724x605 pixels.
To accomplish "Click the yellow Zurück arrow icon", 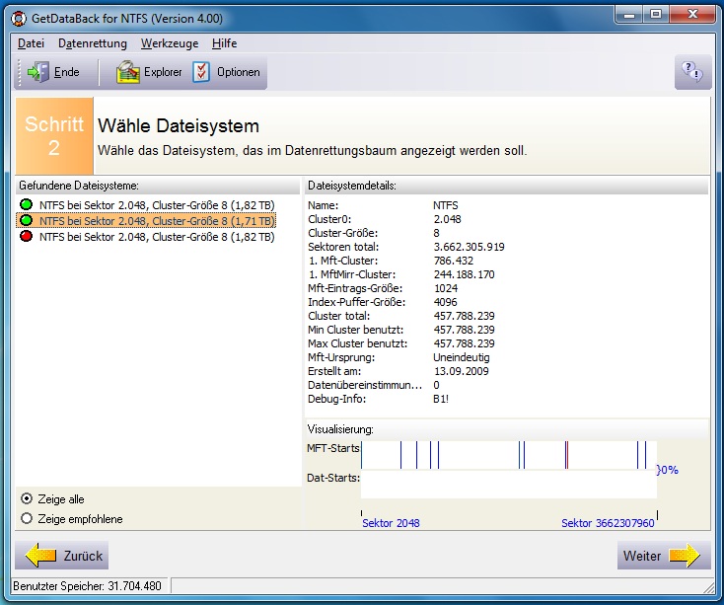I will (40, 555).
